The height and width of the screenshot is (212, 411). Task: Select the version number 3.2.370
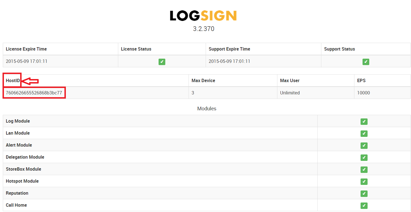click(x=204, y=29)
